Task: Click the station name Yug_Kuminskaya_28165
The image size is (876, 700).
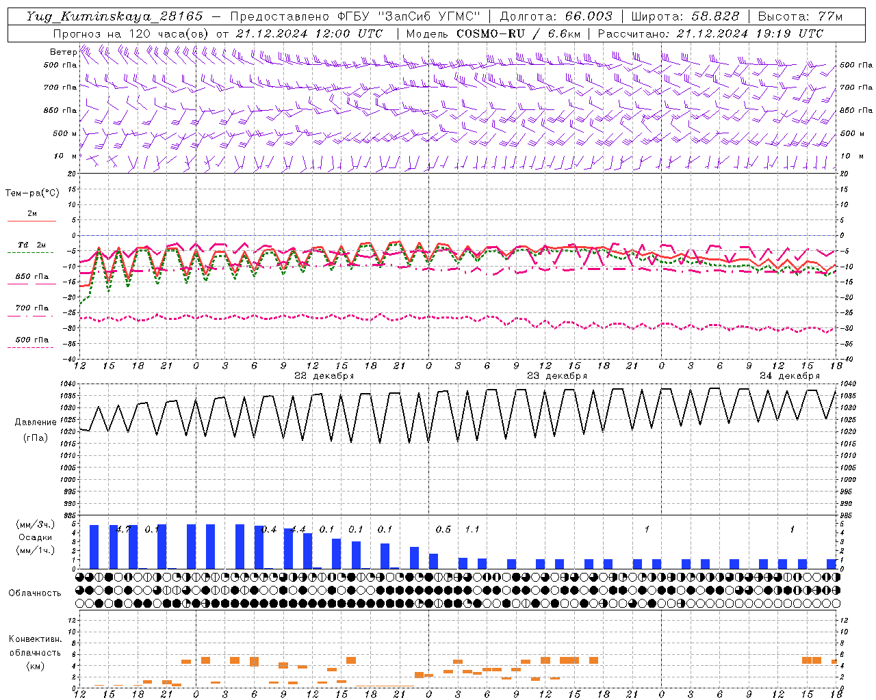Action: 115,16
